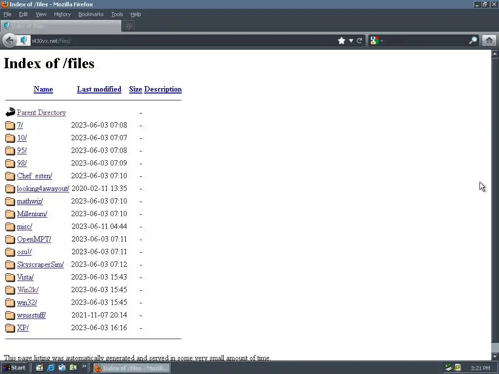The width and height of the screenshot is (499, 374).
Task: Open the XP/ folder link
Action: click(23, 328)
